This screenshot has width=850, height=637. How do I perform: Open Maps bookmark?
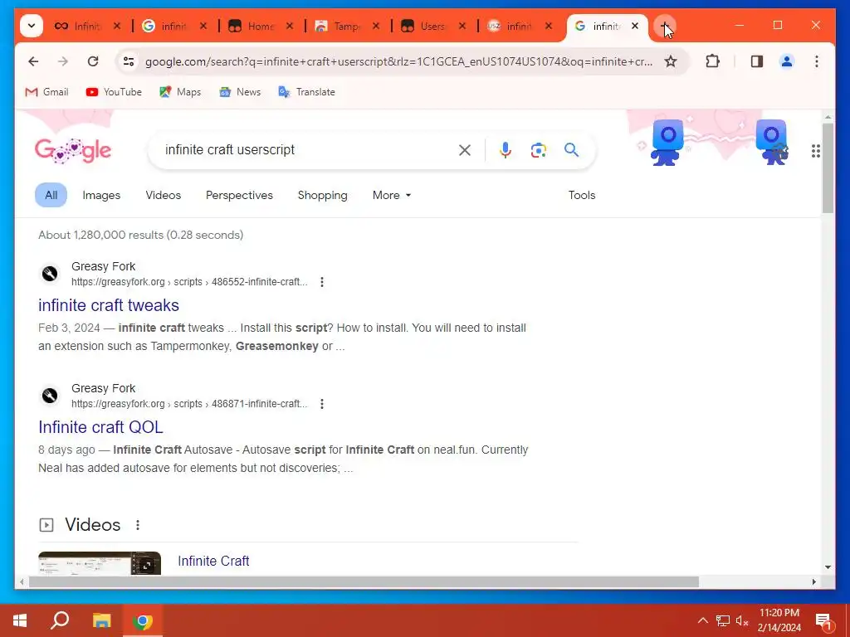180,92
